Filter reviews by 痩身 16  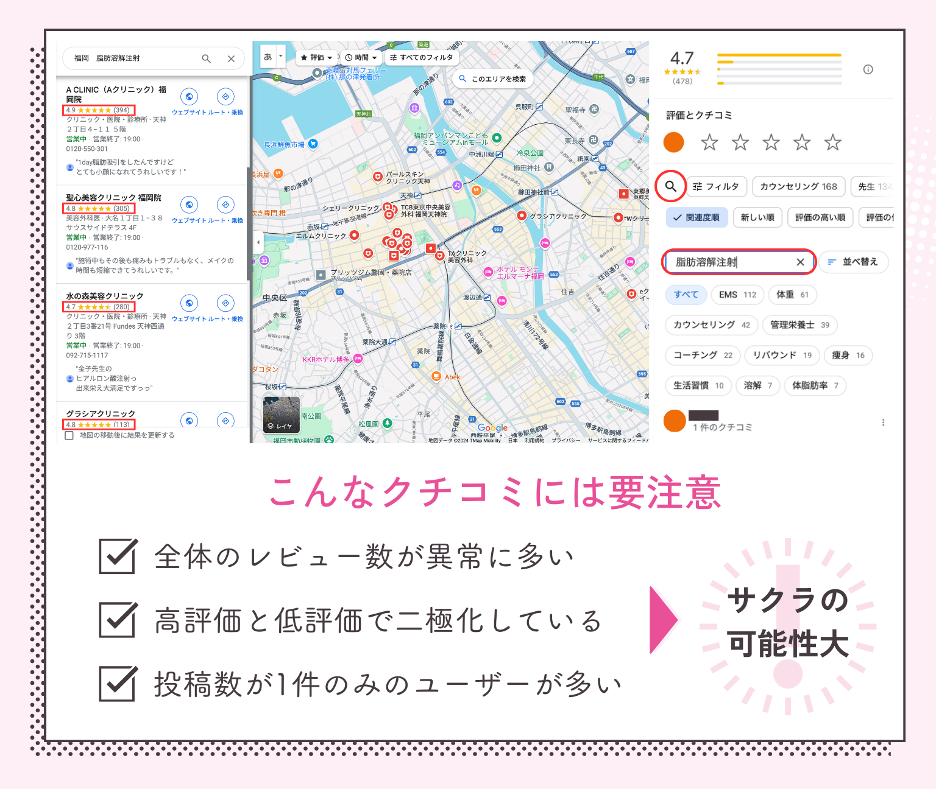click(848, 356)
